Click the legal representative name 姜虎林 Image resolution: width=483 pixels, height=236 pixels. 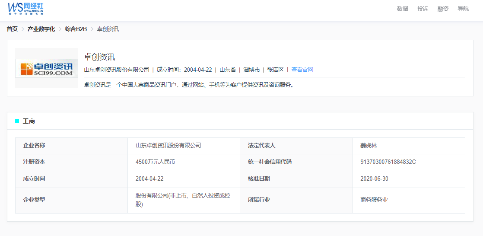click(x=369, y=146)
